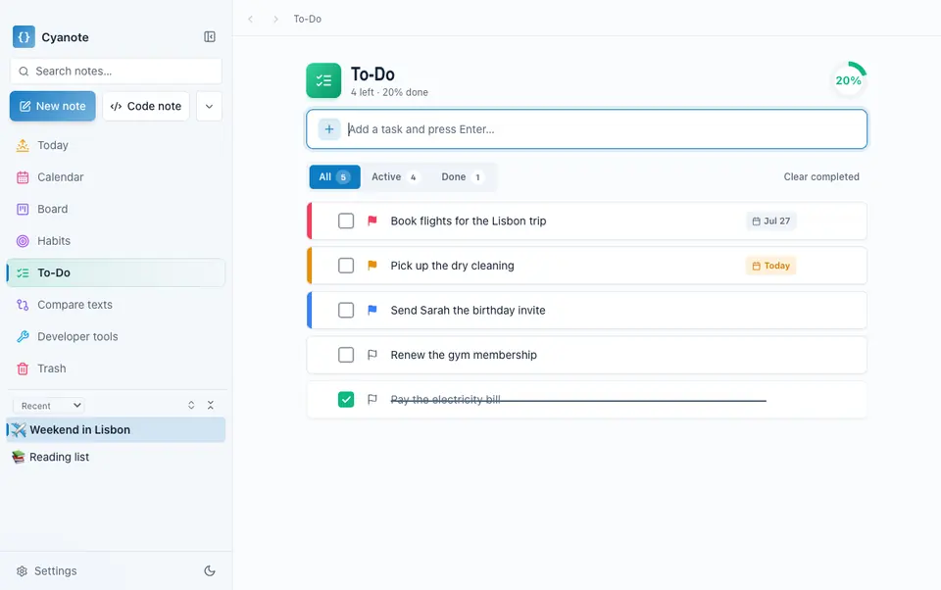The image size is (941, 590).
Task: Click the plus icon in task input
Action: (x=329, y=129)
